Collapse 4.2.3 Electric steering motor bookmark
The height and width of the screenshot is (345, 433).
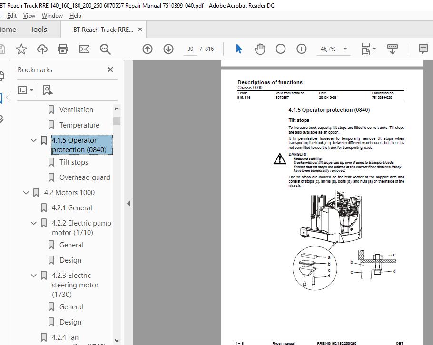tap(34, 276)
